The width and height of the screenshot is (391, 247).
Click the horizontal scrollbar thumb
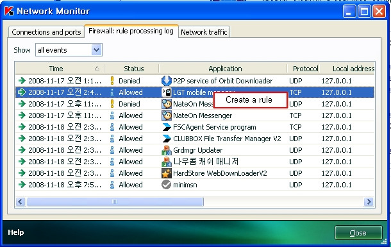click(x=115, y=201)
